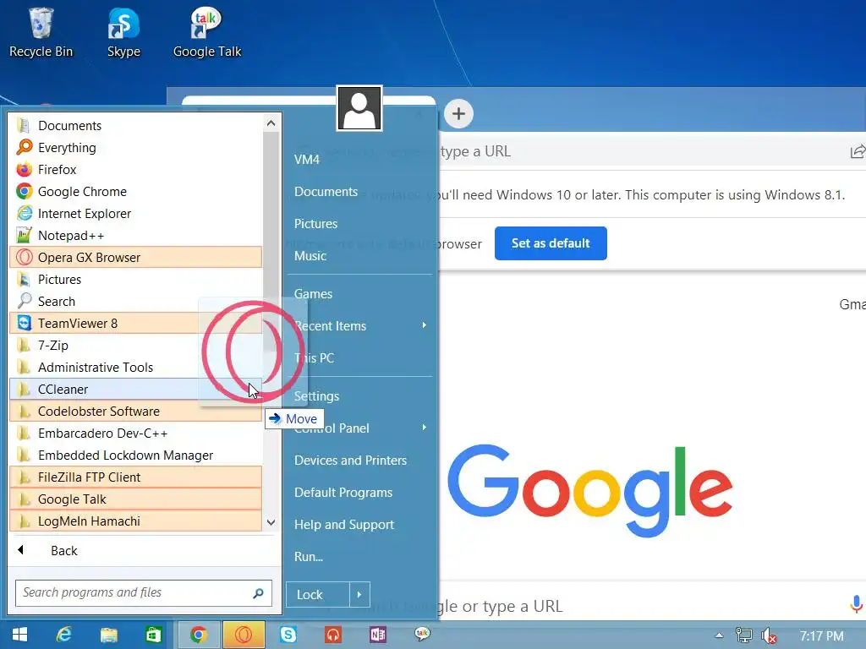The width and height of the screenshot is (866, 649).
Task: Expand the CCleaner folder
Action: [x=135, y=389]
